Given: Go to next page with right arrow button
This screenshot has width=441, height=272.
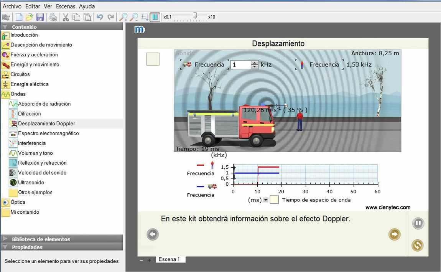Looking at the screenshot, I should click(394, 234).
